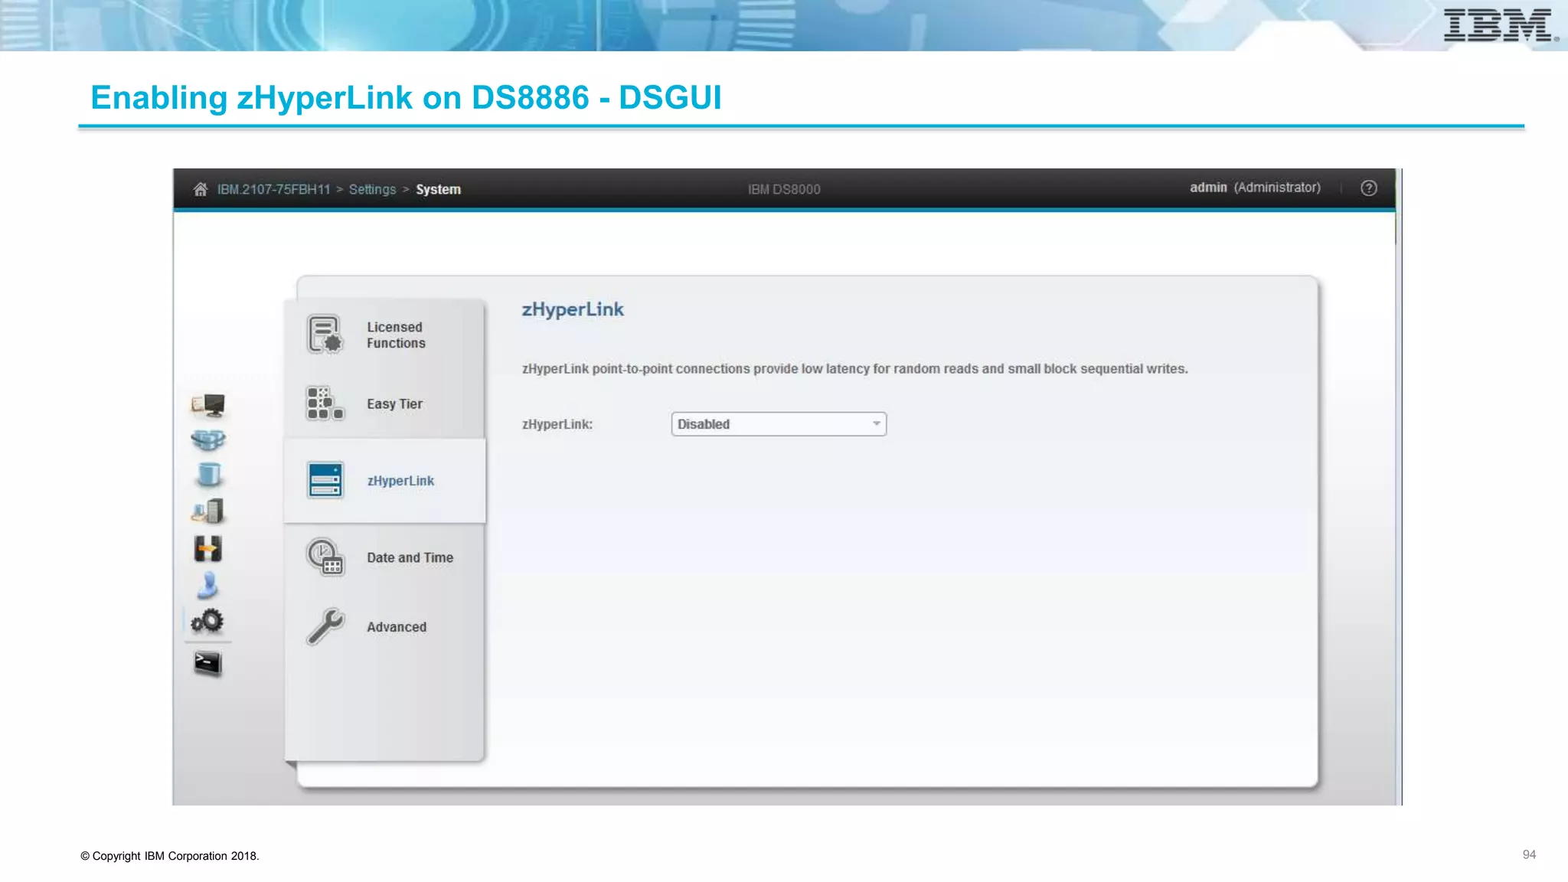1568x882 pixels.
Task: Open the zHyperLink Disabled combo box
Action: click(779, 424)
